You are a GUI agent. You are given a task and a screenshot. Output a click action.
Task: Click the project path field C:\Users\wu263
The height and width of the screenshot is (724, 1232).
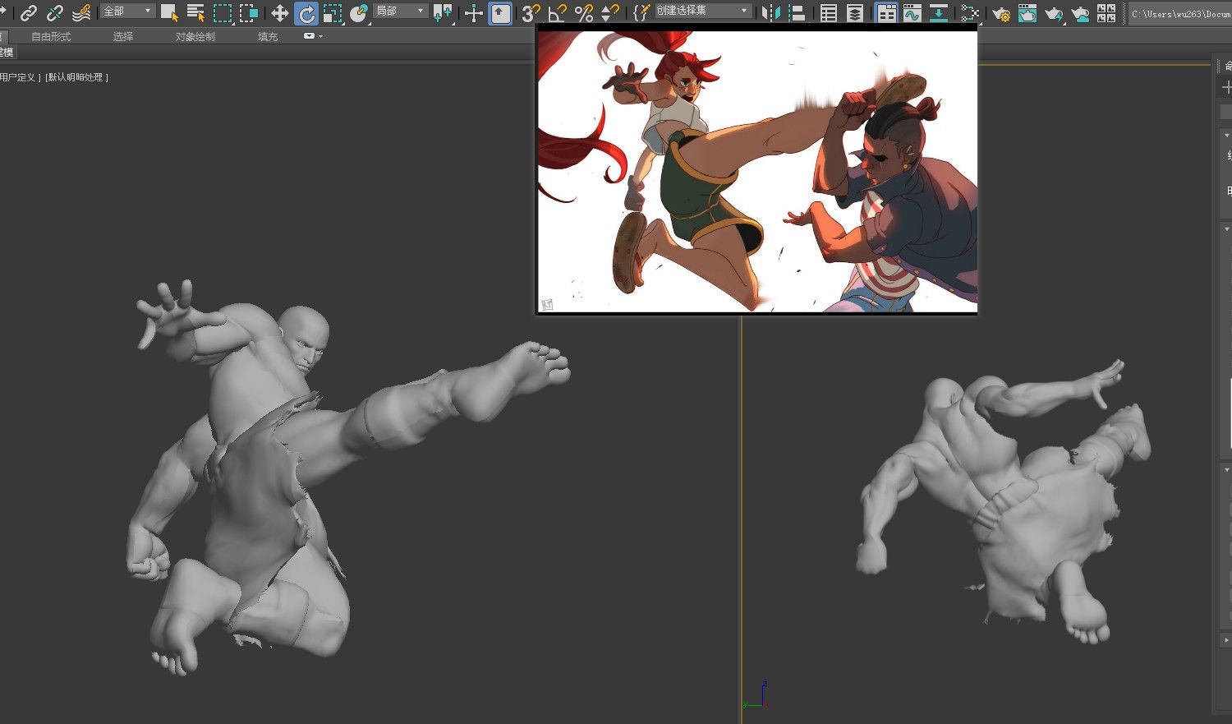(1179, 13)
